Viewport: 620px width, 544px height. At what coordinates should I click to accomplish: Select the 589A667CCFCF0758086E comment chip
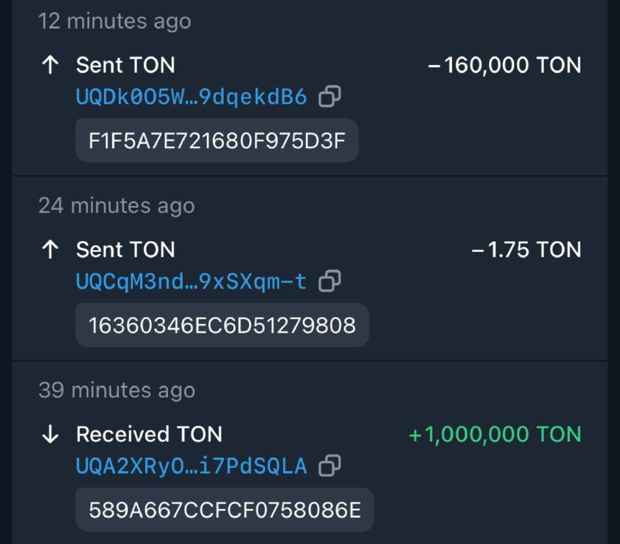[x=225, y=509]
